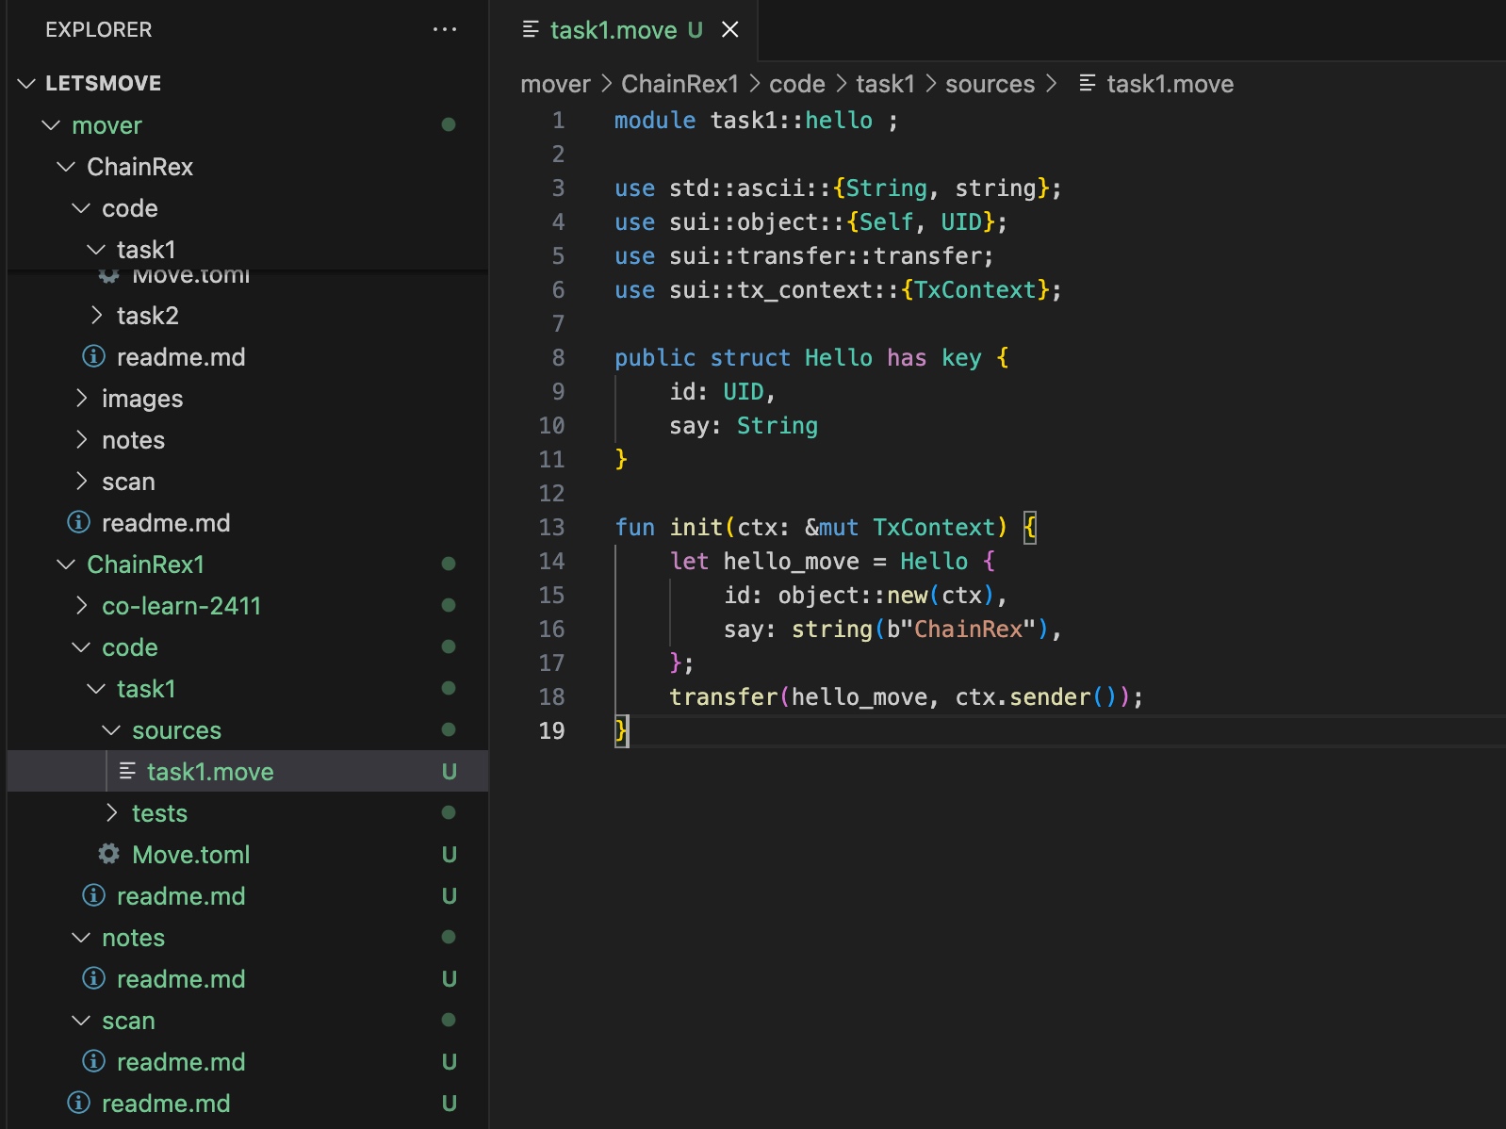Click the modified dot beside the mover folder
This screenshot has width=1506, height=1129.
click(449, 125)
